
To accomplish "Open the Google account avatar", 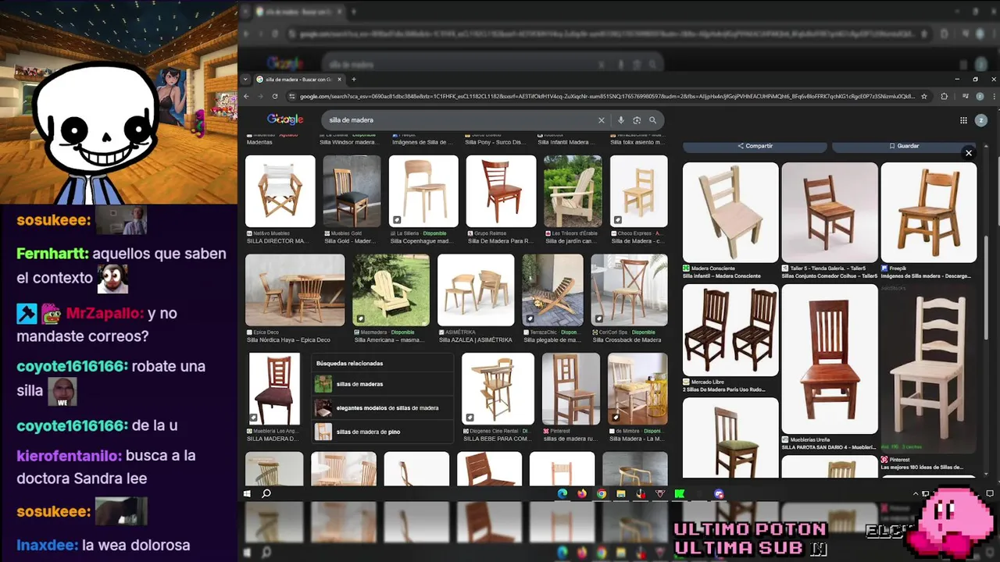I will coord(981,120).
